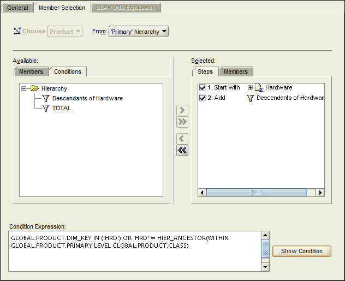Click the Hierarchy folder icon
345x281 pixels.
tap(34, 88)
